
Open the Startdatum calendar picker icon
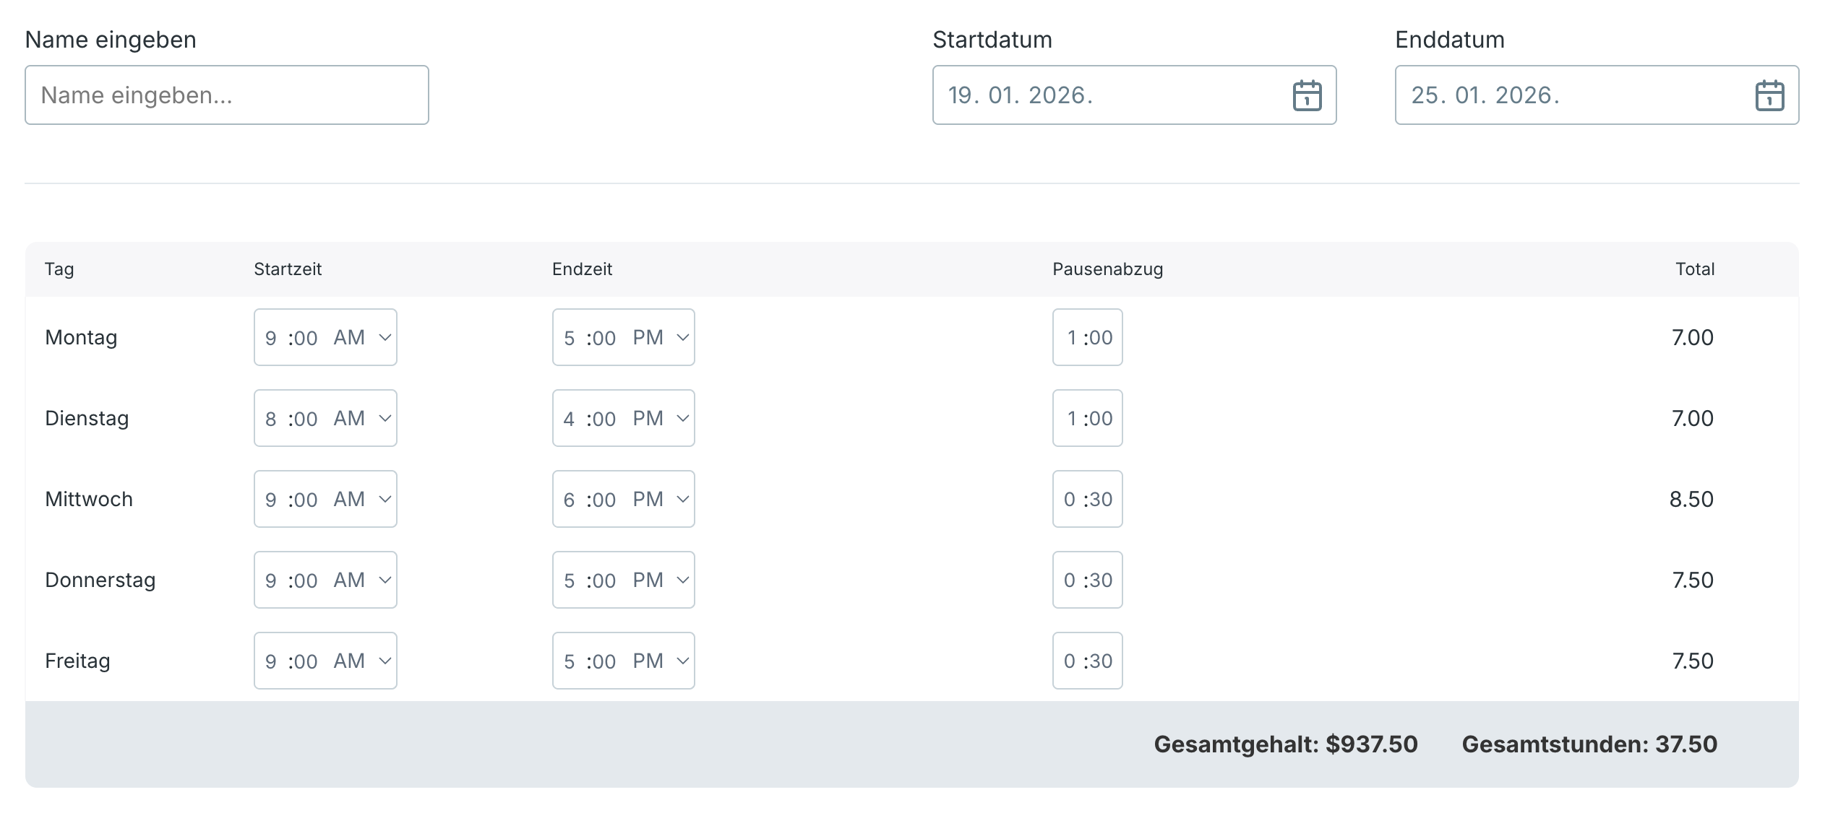(1307, 95)
